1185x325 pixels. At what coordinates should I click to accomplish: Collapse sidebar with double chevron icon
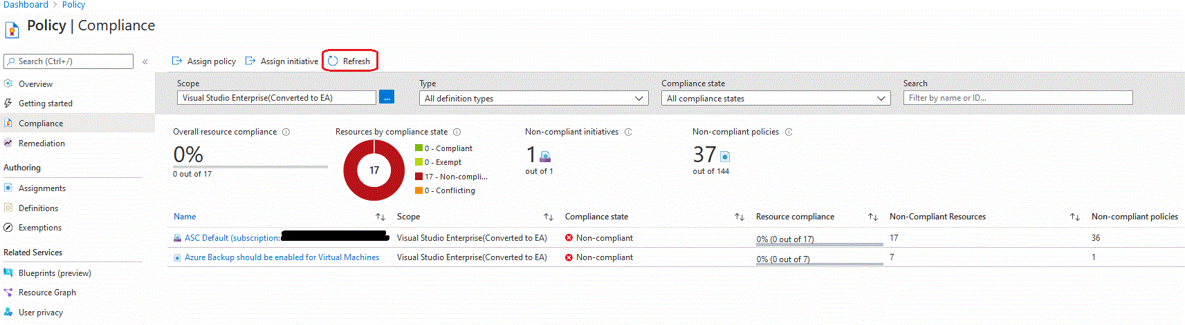[145, 61]
